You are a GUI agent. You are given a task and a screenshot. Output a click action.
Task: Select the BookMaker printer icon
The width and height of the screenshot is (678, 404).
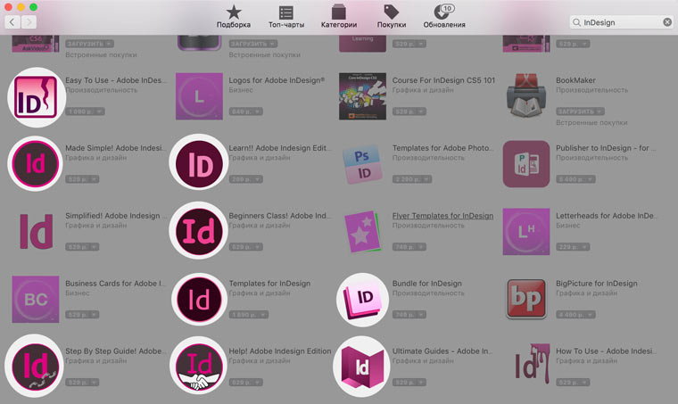[x=526, y=96]
